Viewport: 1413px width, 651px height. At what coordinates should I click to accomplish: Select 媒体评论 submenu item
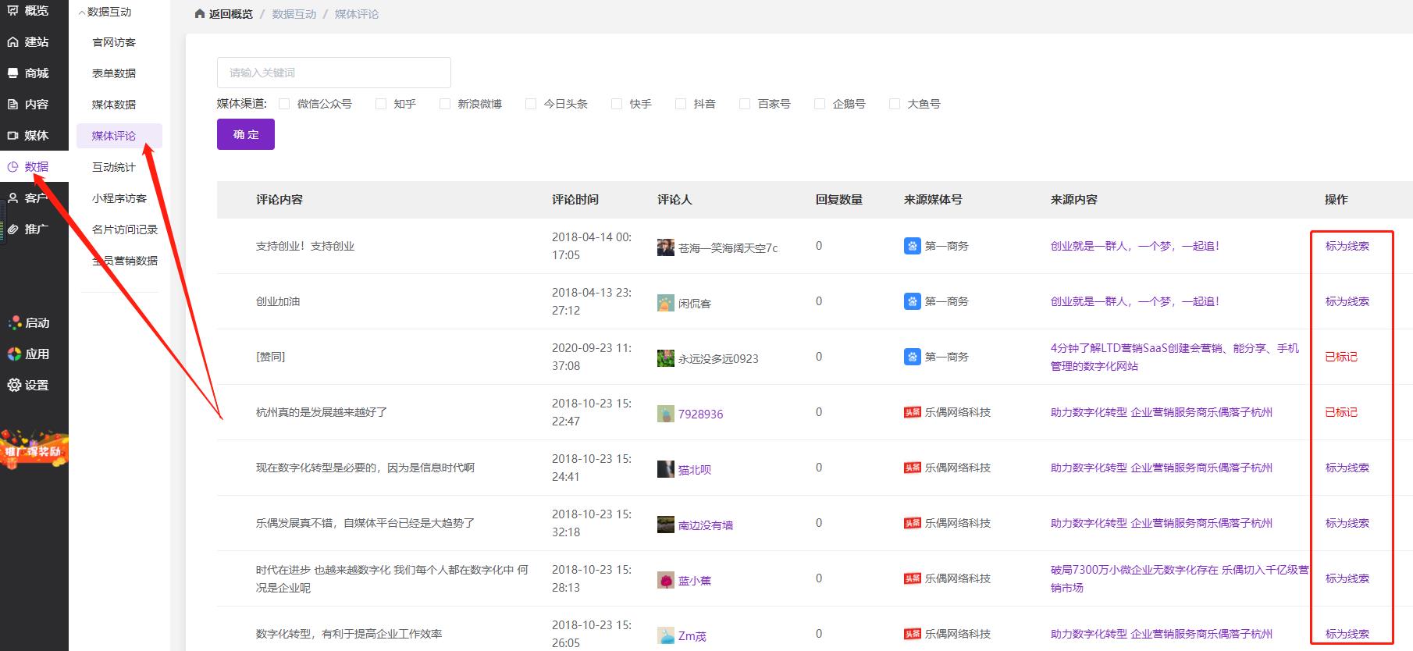tap(119, 136)
